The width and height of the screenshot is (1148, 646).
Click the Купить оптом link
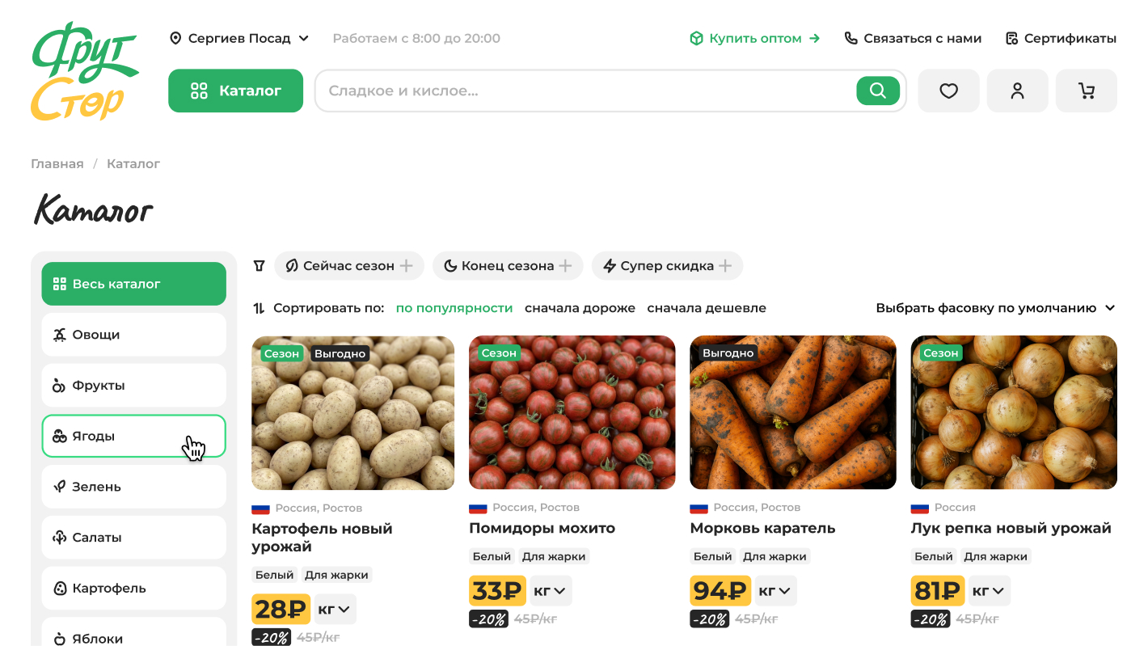pyautogui.click(x=754, y=38)
